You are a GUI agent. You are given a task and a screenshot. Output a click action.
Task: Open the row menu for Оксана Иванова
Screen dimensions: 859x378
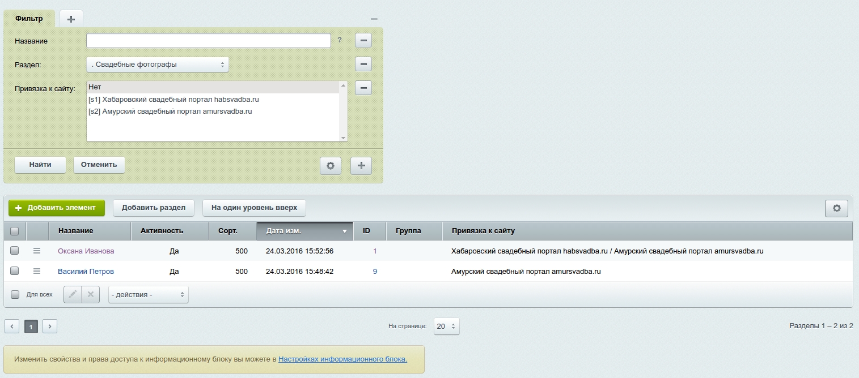coord(37,251)
